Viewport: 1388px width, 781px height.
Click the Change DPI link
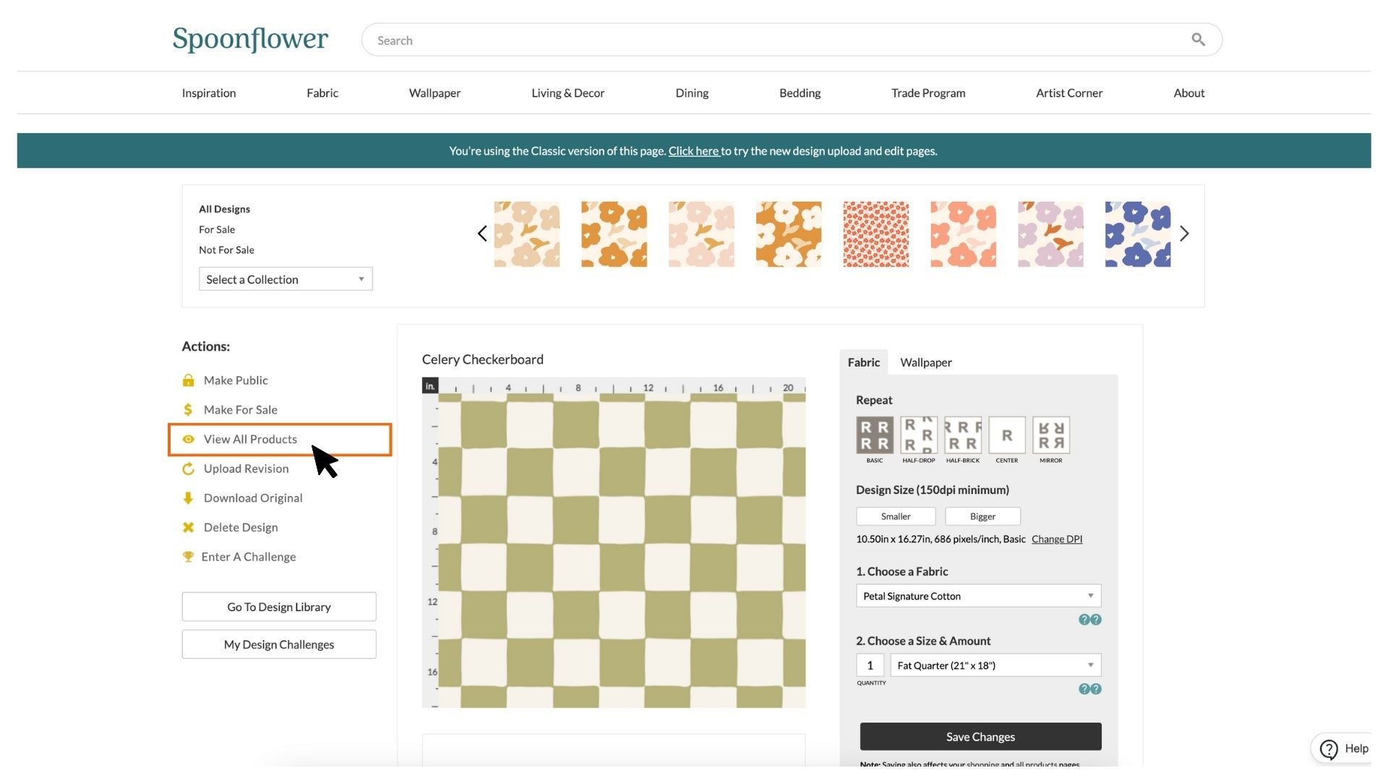(x=1056, y=539)
